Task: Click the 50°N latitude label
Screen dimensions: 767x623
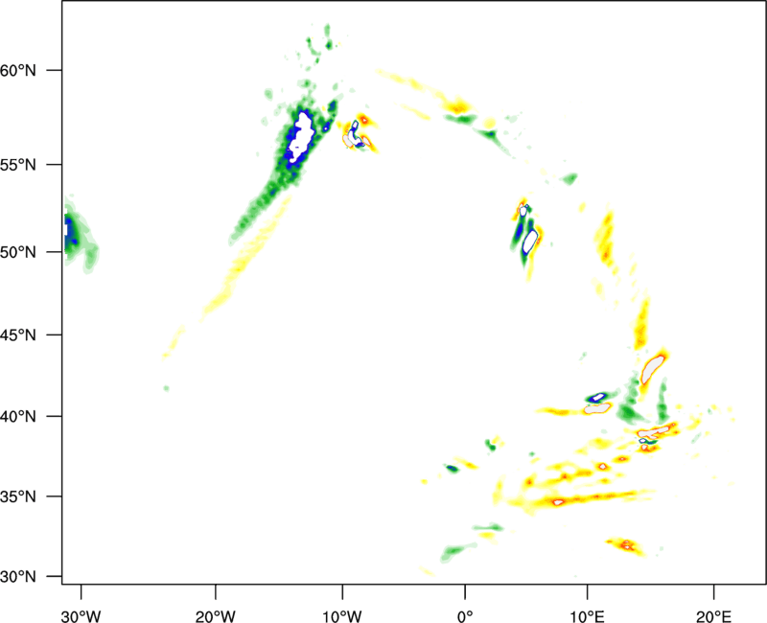Action: (18, 252)
